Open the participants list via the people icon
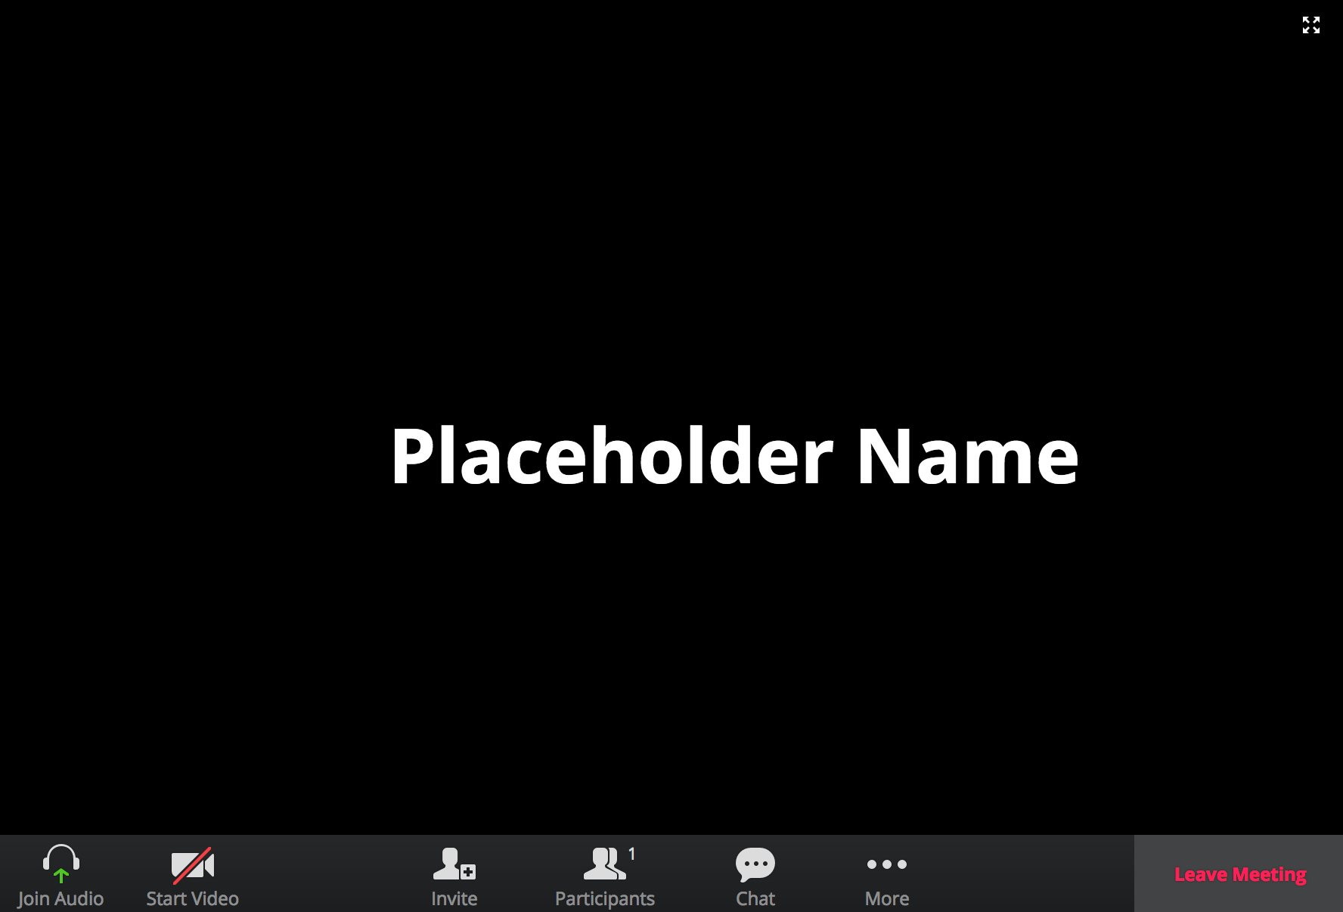This screenshot has width=1343, height=912. [604, 864]
